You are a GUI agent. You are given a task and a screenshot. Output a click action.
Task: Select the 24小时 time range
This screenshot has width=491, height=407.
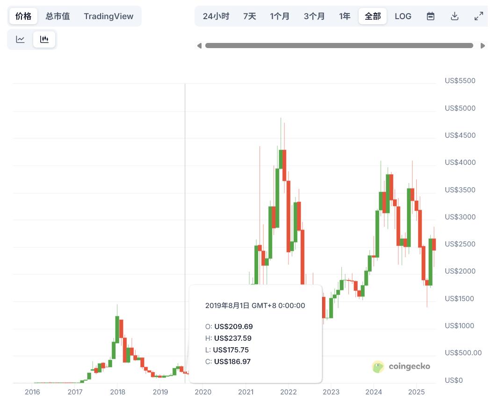216,16
